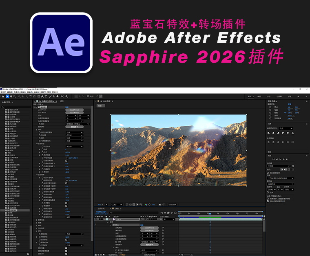
Task: Select the Rotation tool in toolbar
Action: [x=31, y=96]
